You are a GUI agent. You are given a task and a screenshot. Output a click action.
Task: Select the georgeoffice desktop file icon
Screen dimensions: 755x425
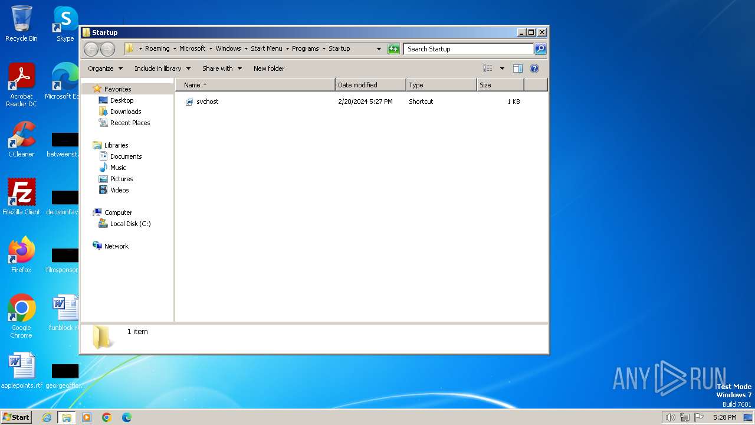click(x=64, y=375)
